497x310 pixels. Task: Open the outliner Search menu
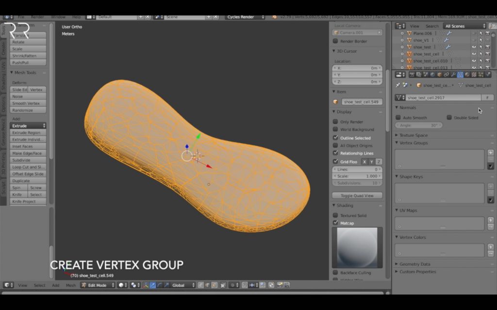click(x=432, y=26)
